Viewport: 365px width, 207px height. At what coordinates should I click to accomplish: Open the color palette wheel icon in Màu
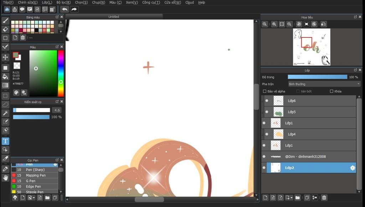(x=16, y=92)
